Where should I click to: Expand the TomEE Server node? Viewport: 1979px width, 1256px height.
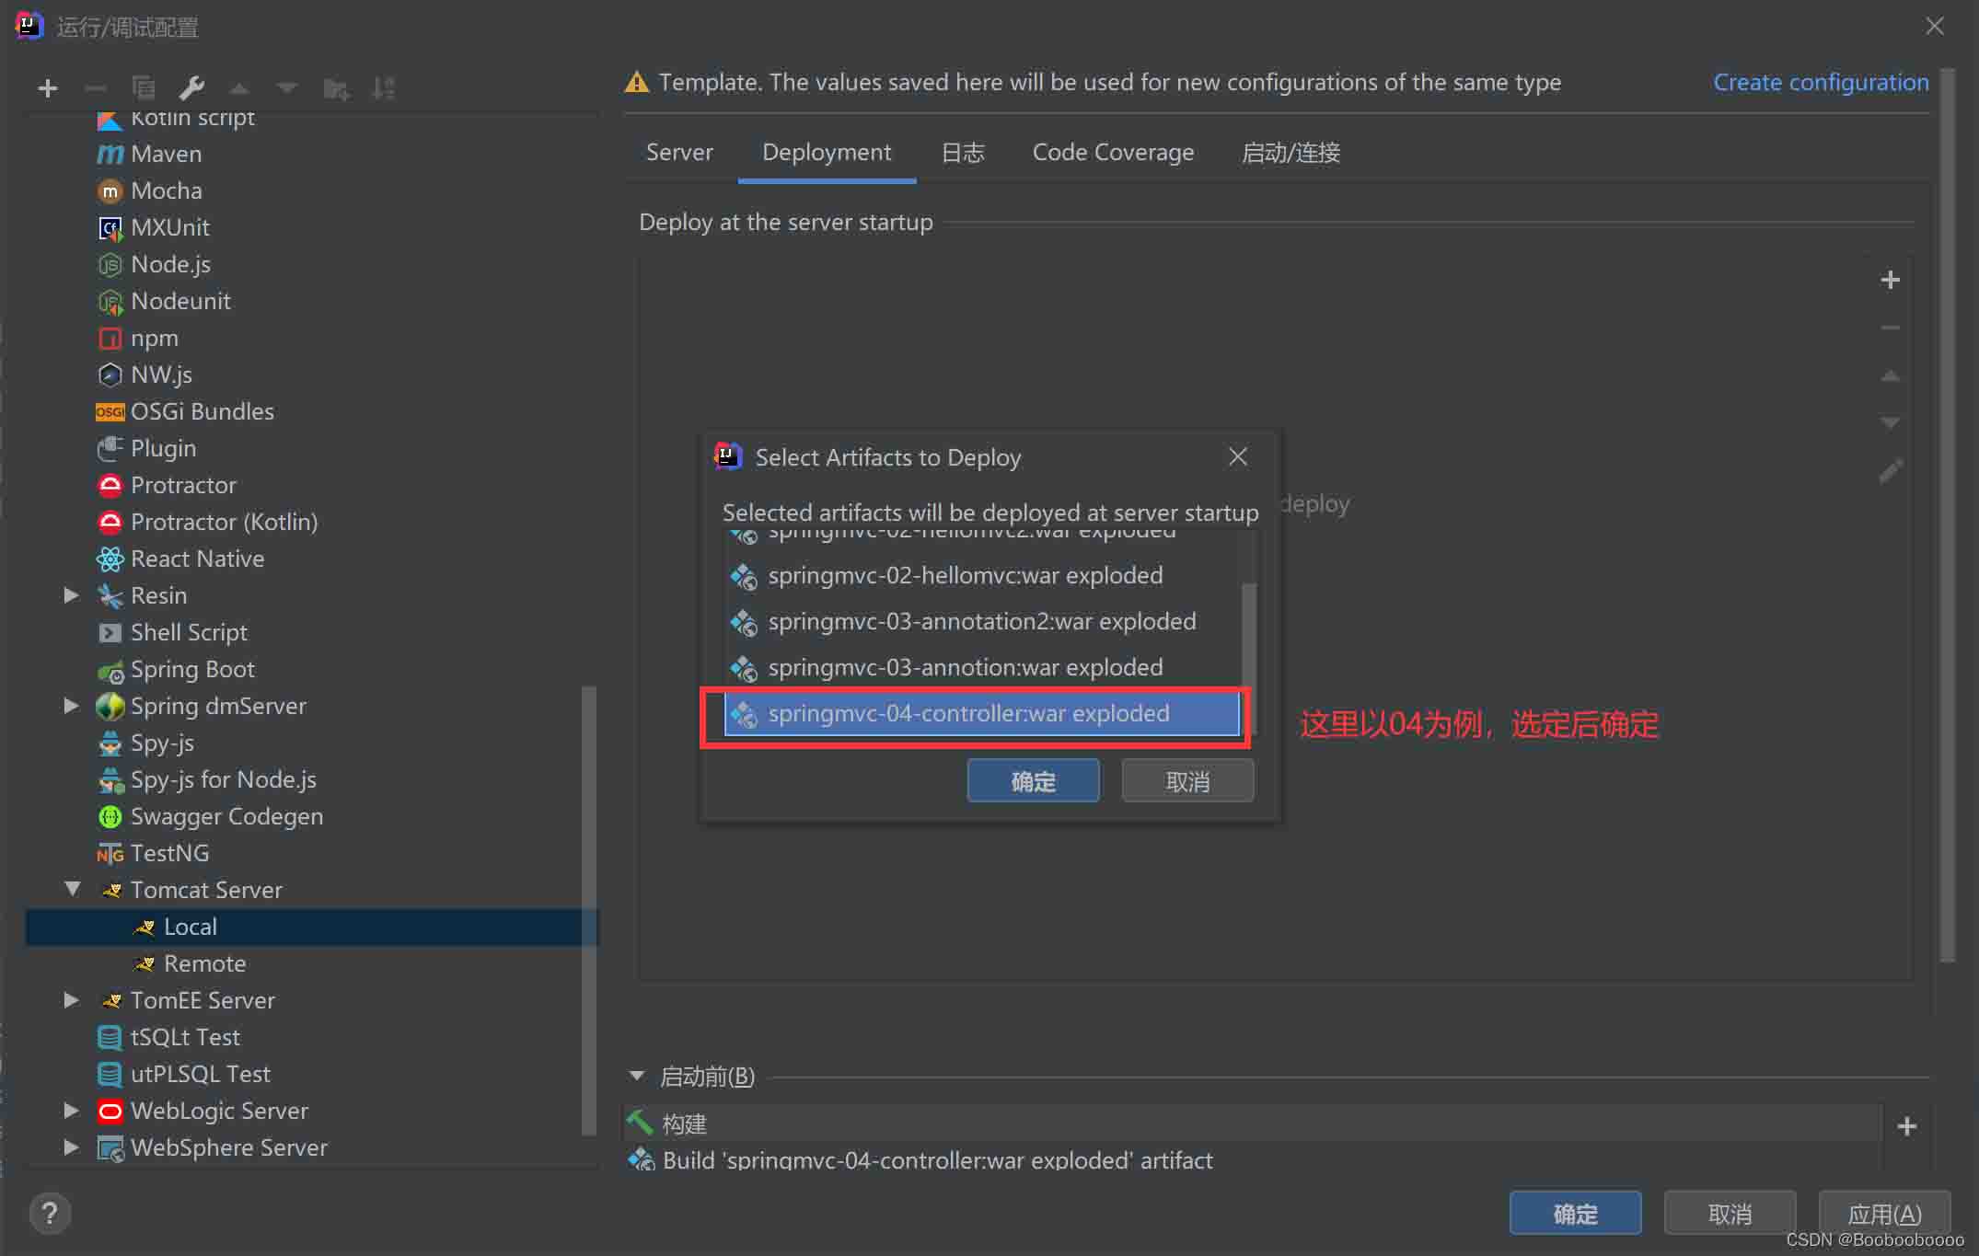tap(71, 1000)
